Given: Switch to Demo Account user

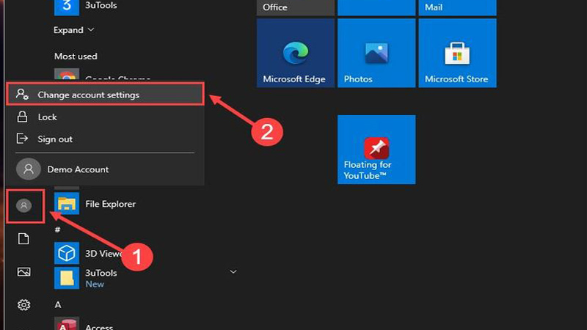Looking at the screenshot, I should [x=105, y=169].
